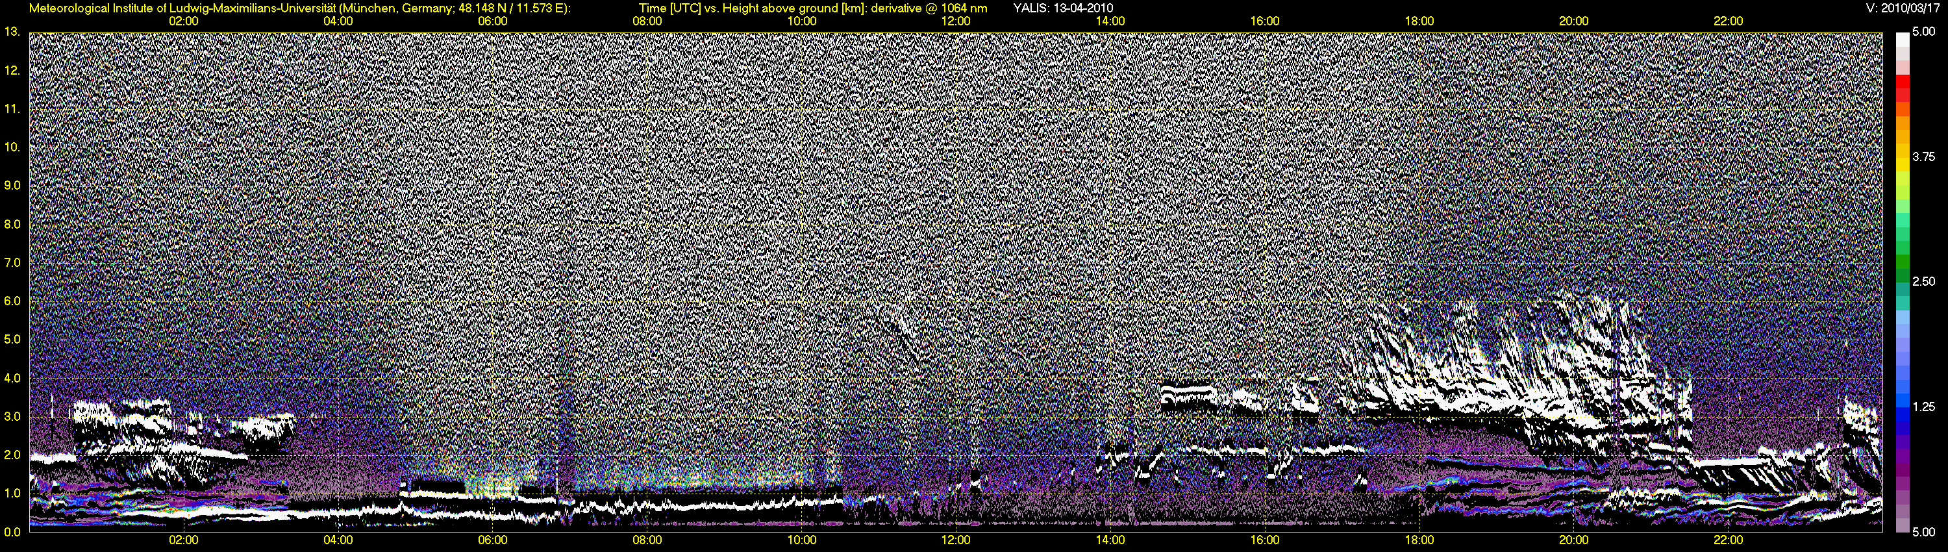Viewport: 1948px width, 552px height.
Task: Click the 04:00 label on the top time axis
Action: pos(338,21)
